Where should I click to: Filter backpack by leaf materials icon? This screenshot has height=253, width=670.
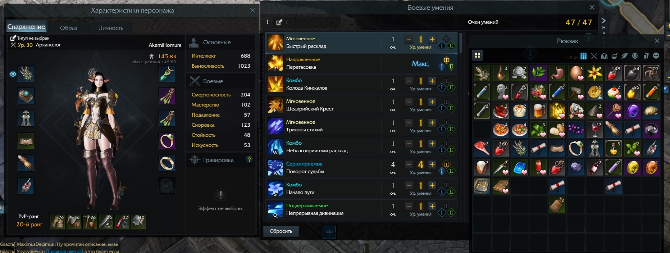(x=625, y=56)
